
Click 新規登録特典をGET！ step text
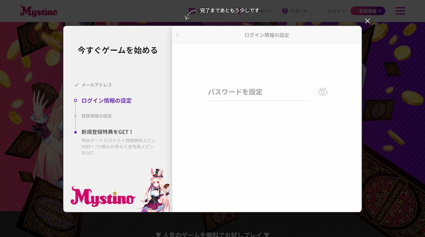click(107, 132)
